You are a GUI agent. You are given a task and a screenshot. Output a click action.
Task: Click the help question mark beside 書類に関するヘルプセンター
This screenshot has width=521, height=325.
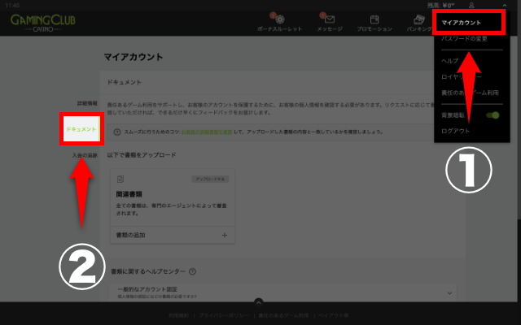click(192, 271)
